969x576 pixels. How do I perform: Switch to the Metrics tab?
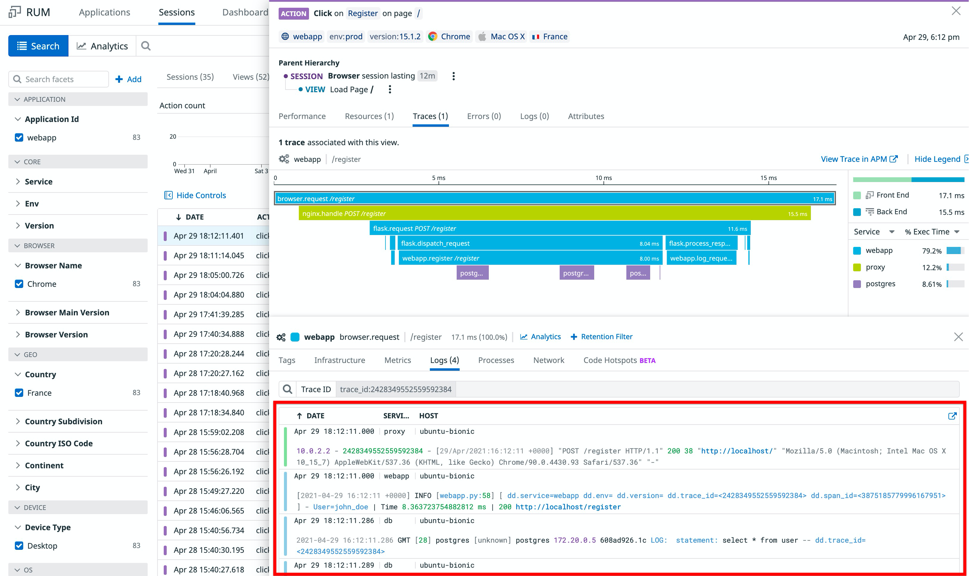[x=397, y=360]
